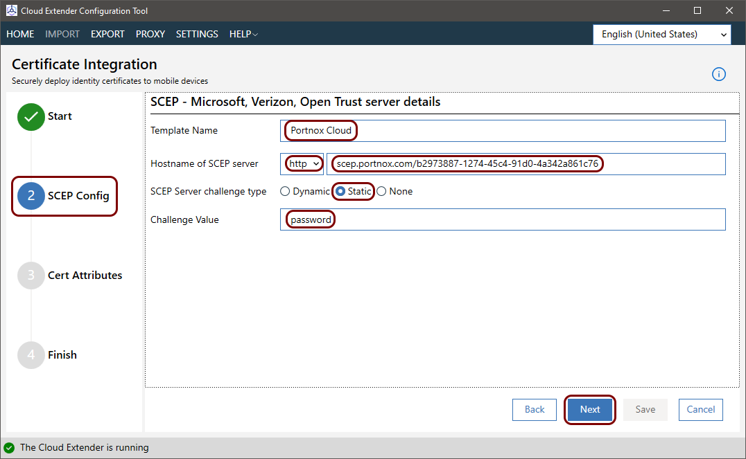Viewport: 746px width, 459px height.
Task: Select Static challenge type
Action: pyautogui.click(x=340, y=192)
